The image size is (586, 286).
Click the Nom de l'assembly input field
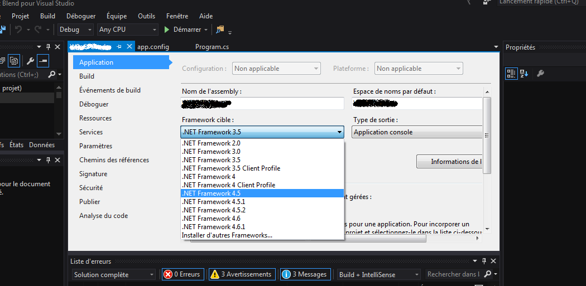click(262, 104)
